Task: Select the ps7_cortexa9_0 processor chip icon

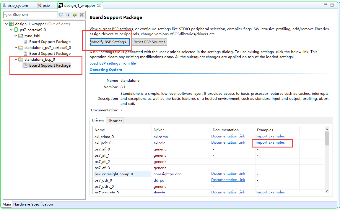Action: click(x=16, y=30)
